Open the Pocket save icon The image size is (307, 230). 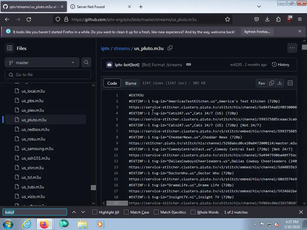tap(257, 19)
